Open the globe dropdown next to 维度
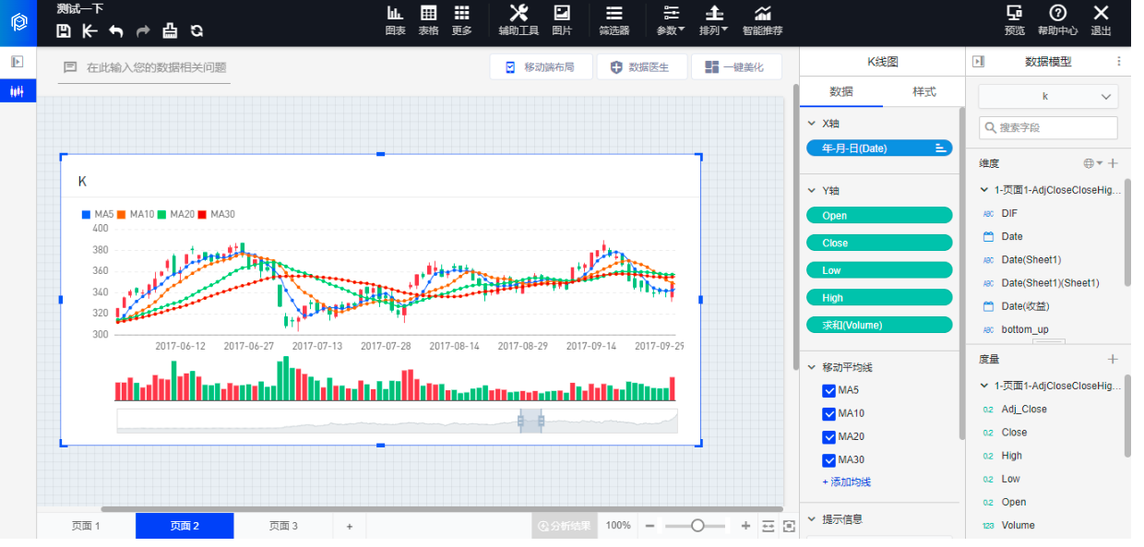This screenshot has height=547, width=1144. click(x=1091, y=163)
